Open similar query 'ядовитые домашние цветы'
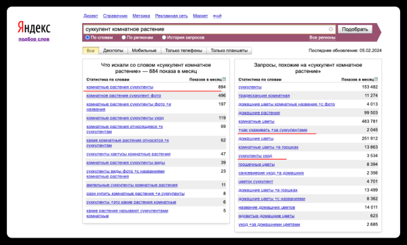Image resolution: width=407 pixels, height=245 pixels. click(267, 216)
